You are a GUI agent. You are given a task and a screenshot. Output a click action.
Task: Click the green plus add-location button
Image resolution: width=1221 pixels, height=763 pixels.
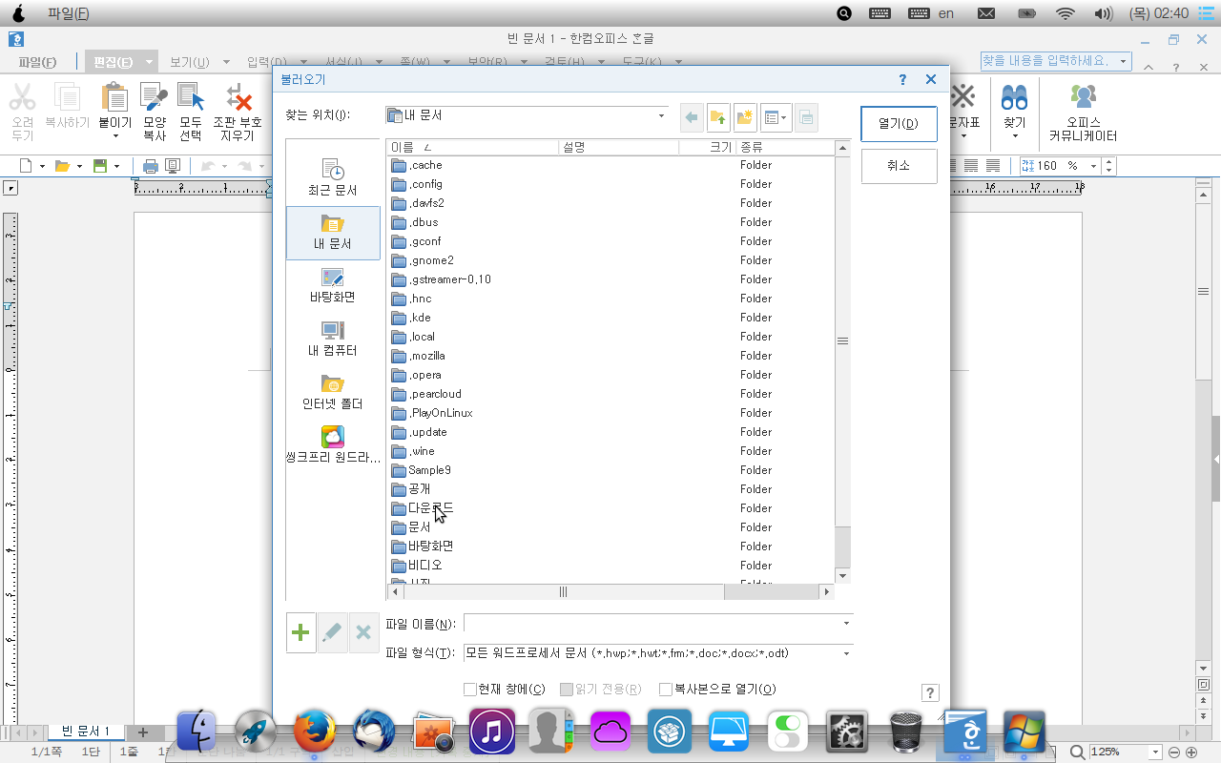[x=300, y=632]
